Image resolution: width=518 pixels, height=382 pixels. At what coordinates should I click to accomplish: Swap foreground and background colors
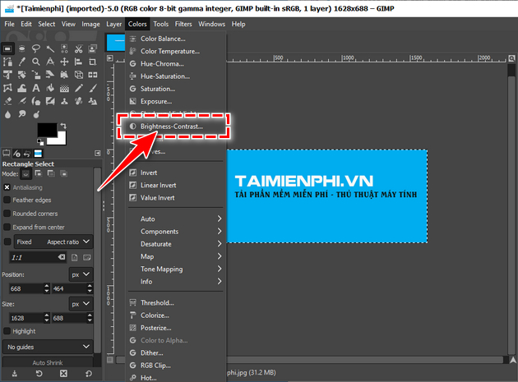pyautogui.click(x=63, y=126)
